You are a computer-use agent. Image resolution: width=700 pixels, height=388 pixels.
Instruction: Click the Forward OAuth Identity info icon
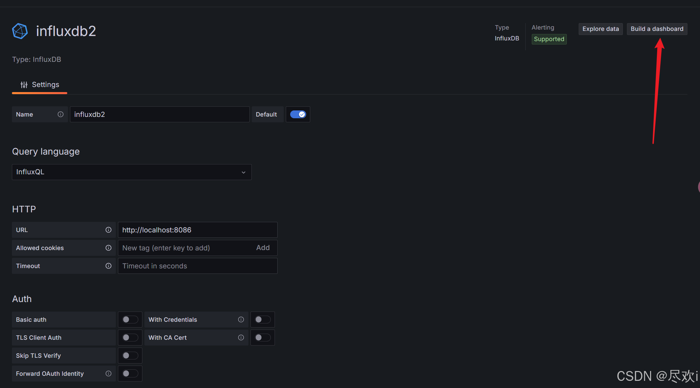[108, 374]
